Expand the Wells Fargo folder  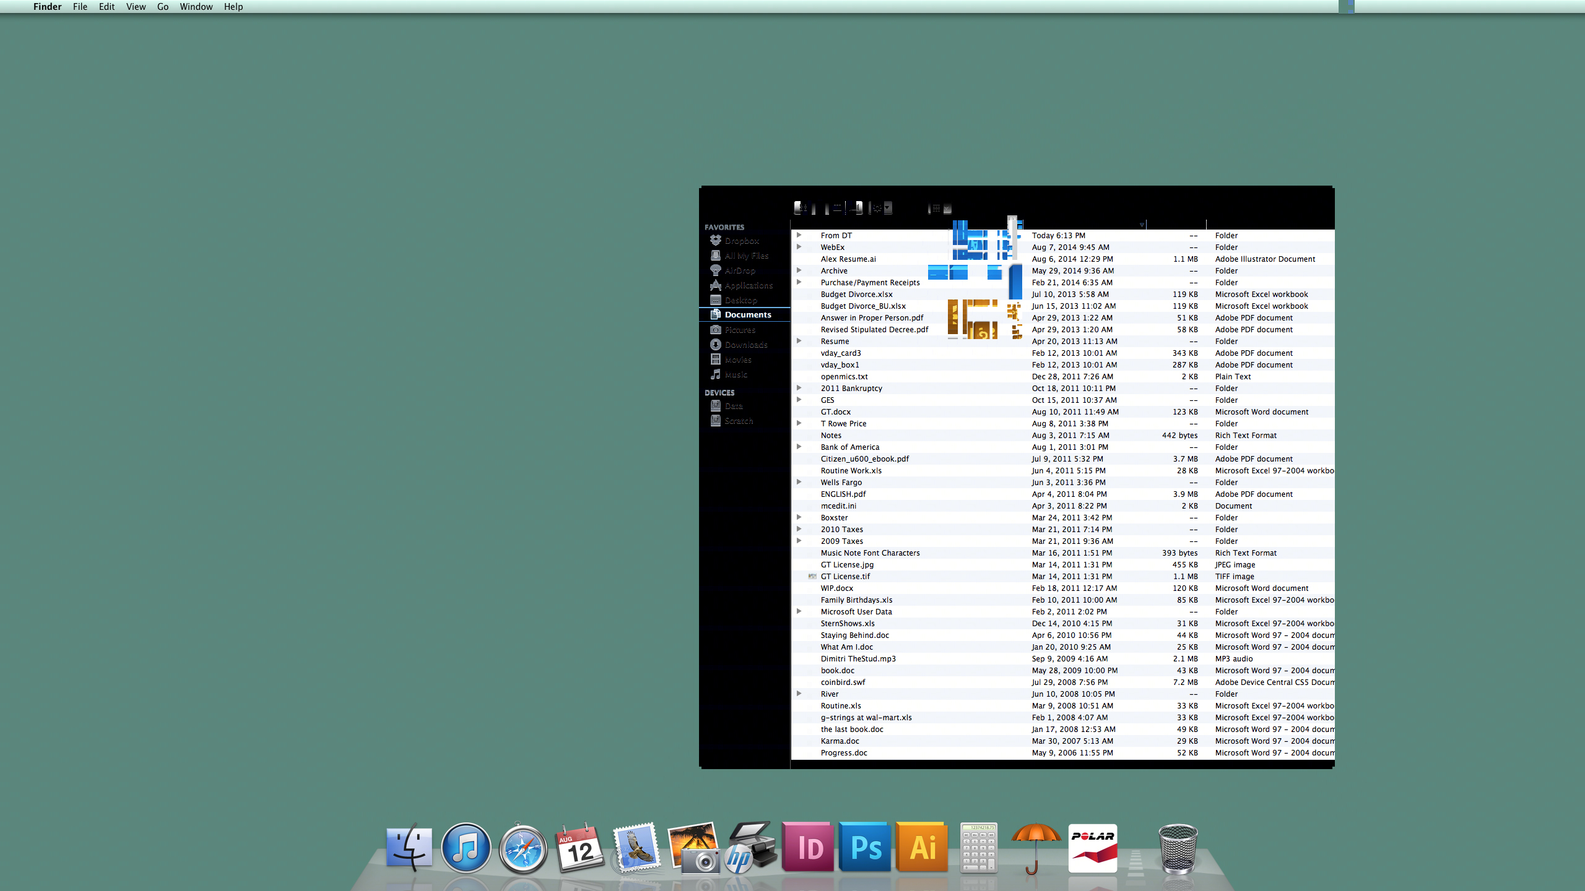click(799, 482)
